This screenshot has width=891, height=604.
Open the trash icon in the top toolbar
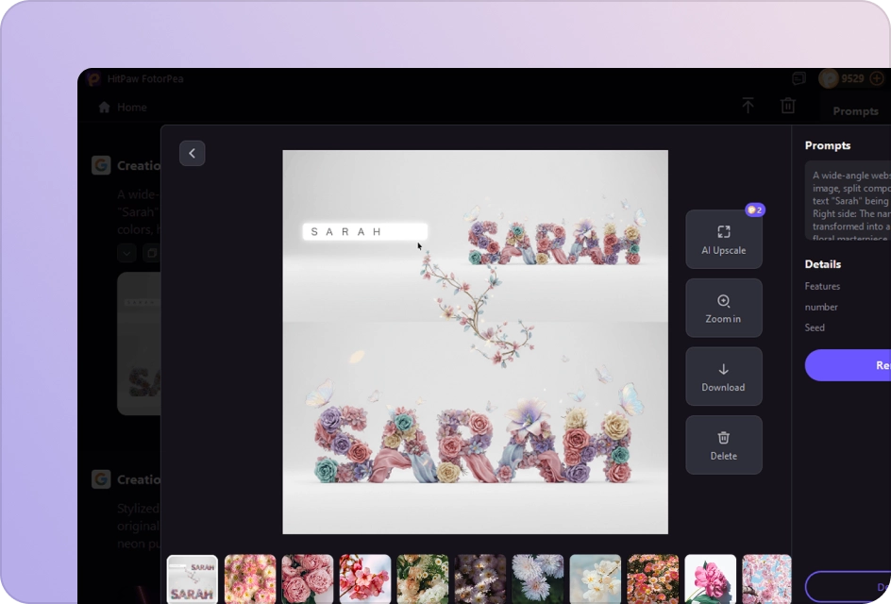click(x=788, y=106)
